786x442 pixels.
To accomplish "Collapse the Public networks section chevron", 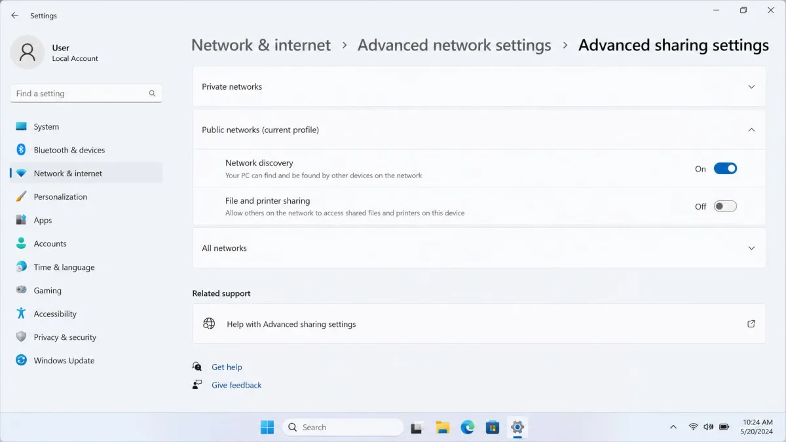I will coord(751,130).
